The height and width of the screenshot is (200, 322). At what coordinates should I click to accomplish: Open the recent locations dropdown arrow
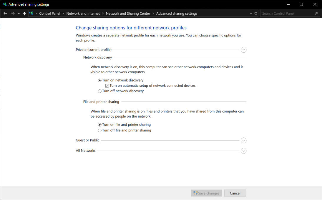[x=19, y=14]
